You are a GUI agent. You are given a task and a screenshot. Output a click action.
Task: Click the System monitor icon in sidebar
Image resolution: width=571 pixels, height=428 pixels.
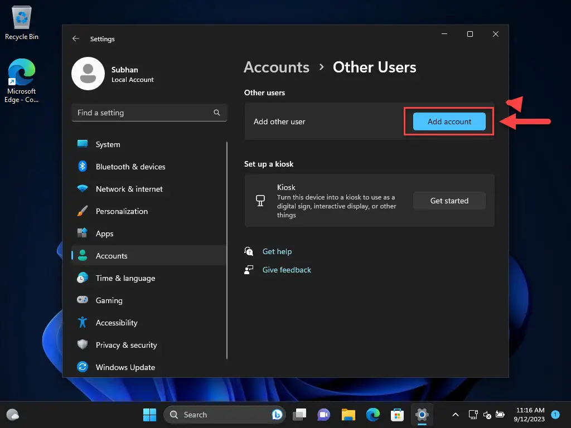[83, 144]
